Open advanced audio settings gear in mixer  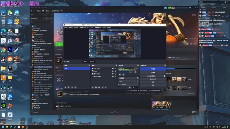coord(120,75)
